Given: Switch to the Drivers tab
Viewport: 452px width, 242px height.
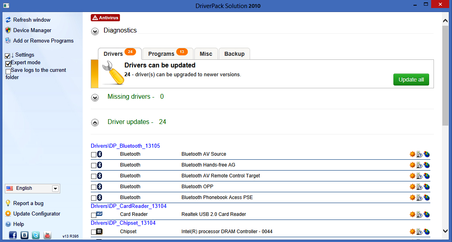Looking at the screenshot, I should pos(120,54).
